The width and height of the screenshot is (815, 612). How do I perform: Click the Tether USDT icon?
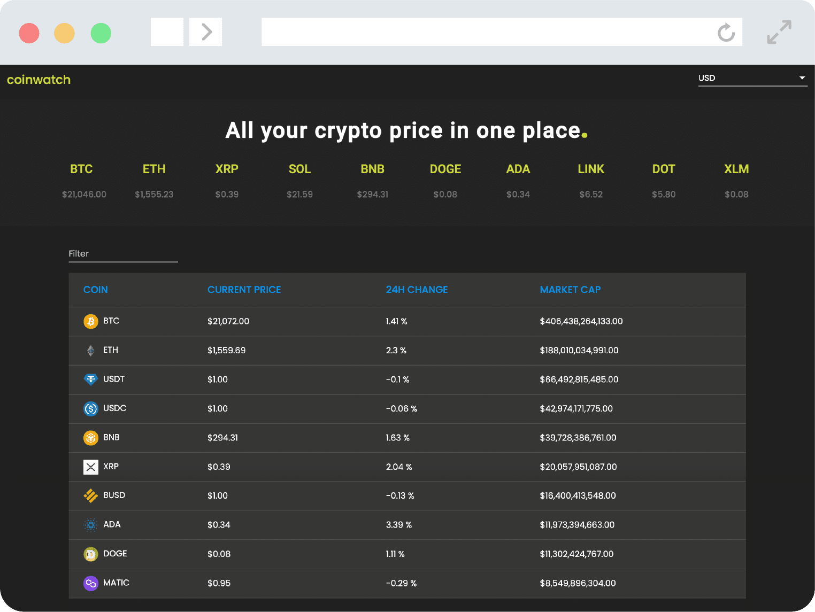(91, 379)
